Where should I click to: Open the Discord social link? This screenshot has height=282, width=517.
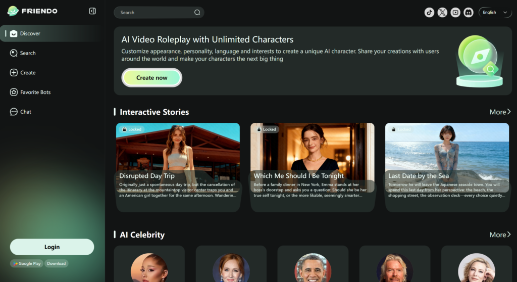coord(469,13)
